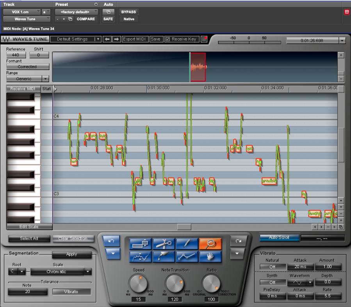Screen dimensions: 351x307
Task: Click the Reference 440 field
Action: click(x=16, y=55)
